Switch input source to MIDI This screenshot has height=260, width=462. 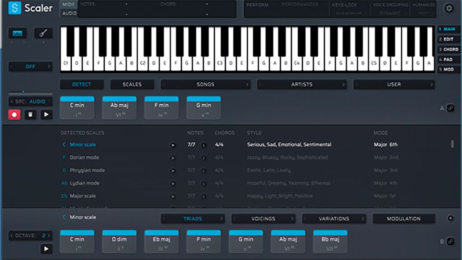click(69, 5)
